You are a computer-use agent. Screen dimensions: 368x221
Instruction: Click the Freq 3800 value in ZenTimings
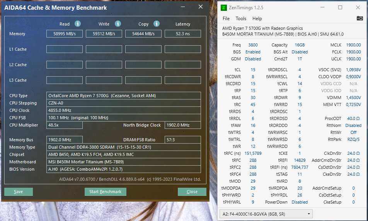pos(253,45)
